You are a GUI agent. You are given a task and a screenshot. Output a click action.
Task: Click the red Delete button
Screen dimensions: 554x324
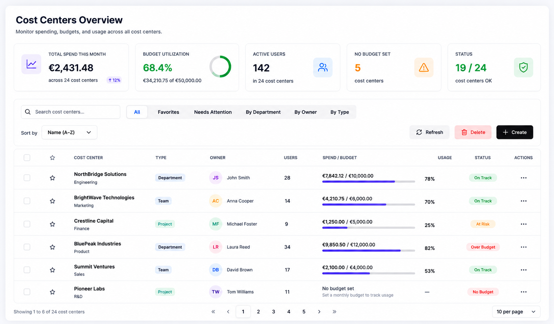pyautogui.click(x=473, y=132)
